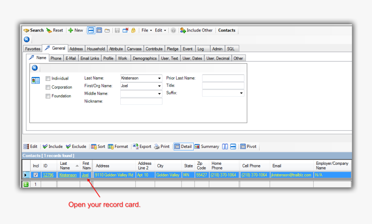Enable the Corporation checkbox

[x=48, y=87]
